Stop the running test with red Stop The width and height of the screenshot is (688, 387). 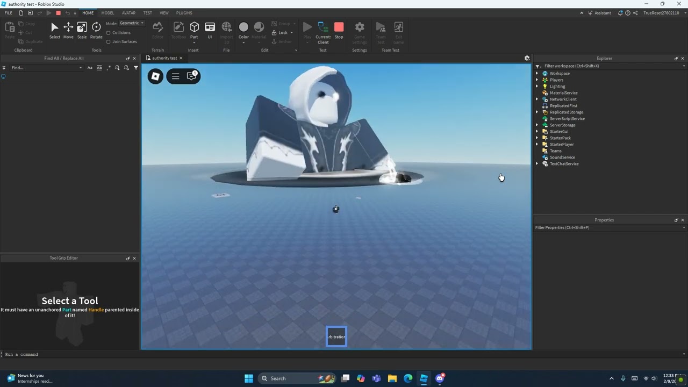point(339,30)
